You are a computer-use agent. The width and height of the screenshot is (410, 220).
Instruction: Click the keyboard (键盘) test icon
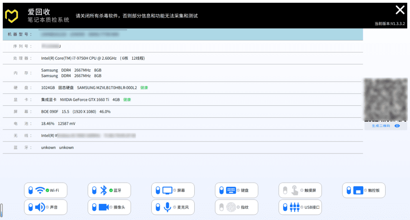point(231,190)
